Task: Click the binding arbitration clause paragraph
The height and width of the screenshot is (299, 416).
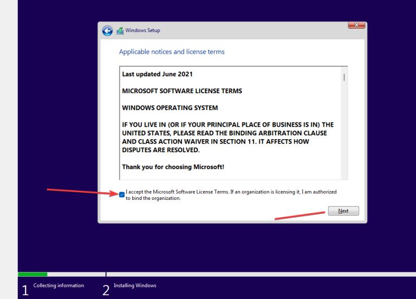Action: pyautogui.click(x=228, y=137)
